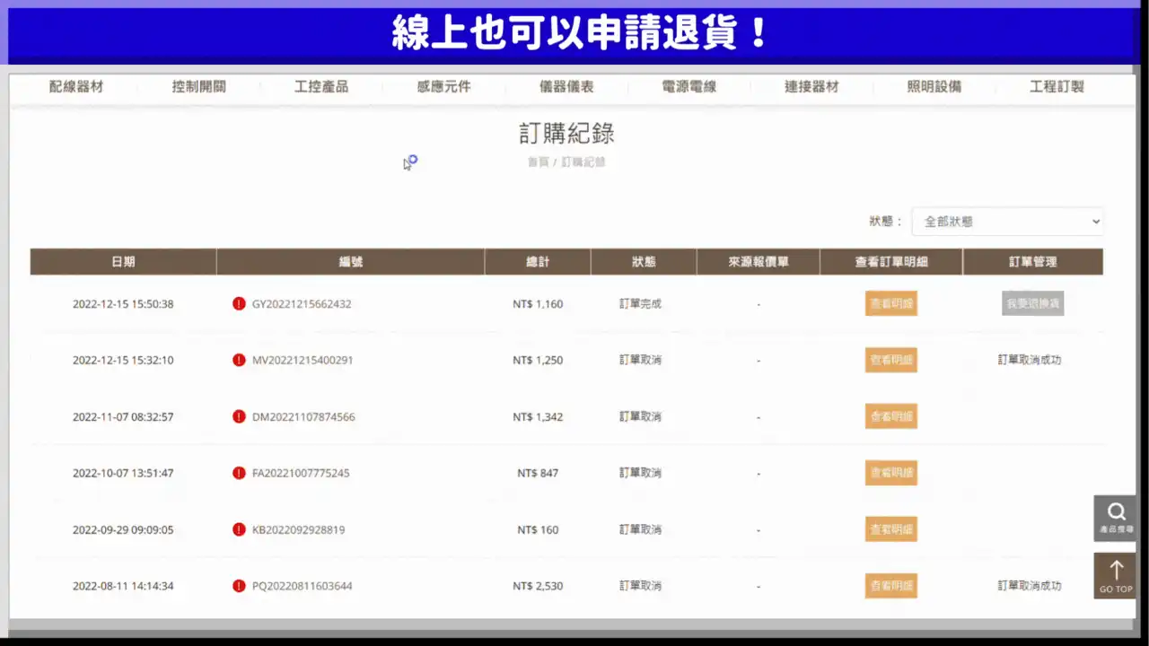1149x646 pixels.
Task: Click 查看明細 for the NT$ 160 order
Action: tap(890, 529)
